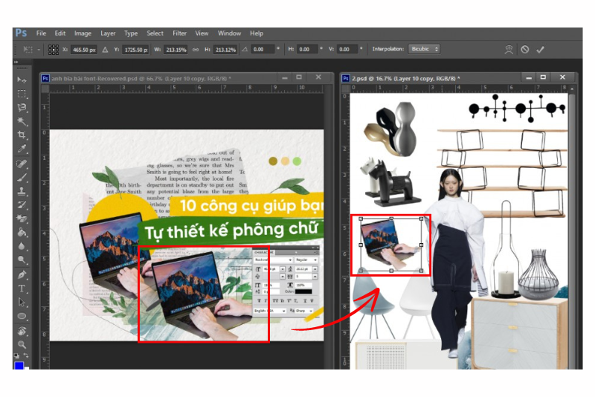
Task: Select the Horizontal Type tool
Action: 22,288
